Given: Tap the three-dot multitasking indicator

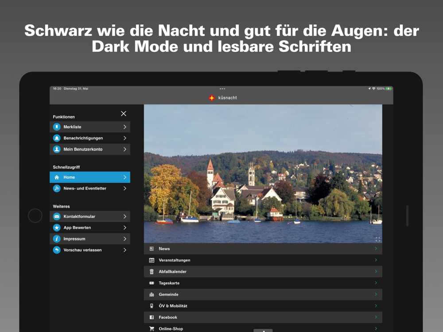Looking at the screenshot, I should (222, 89).
